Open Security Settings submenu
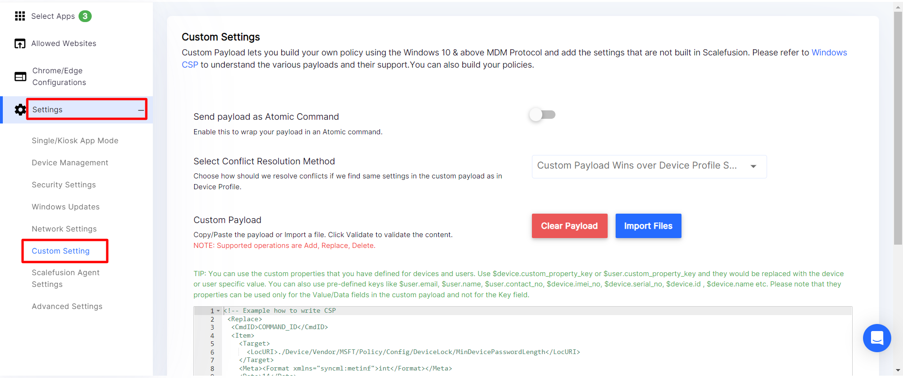Screen dimensions: 903x378 (64, 185)
